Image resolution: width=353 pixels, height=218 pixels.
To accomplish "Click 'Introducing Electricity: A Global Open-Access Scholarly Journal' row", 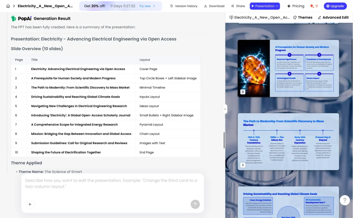I will click(x=106, y=115).
